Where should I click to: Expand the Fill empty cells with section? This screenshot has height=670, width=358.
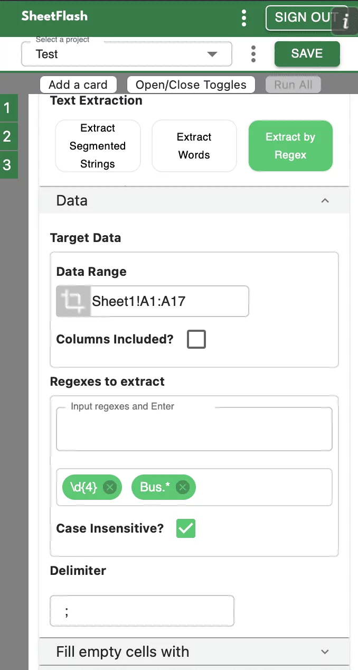[325, 652]
